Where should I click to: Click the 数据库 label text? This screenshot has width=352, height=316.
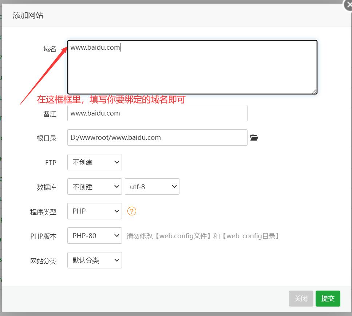pos(47,187)
